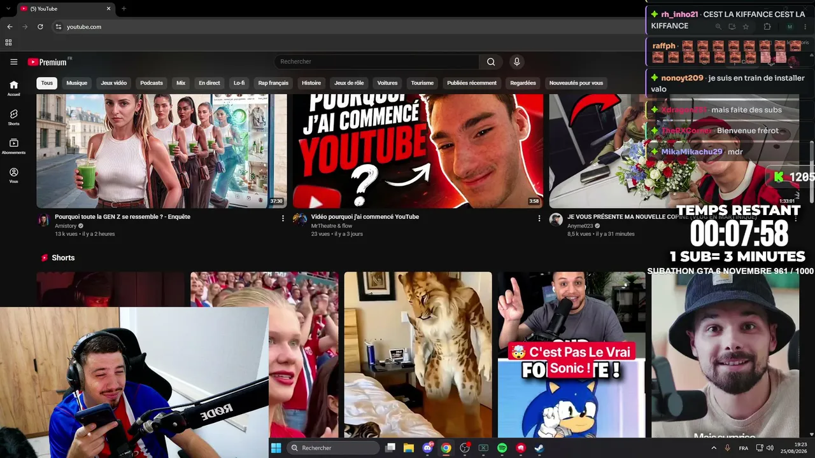The width and height of the screenshot is (815, 458).
Task: Open the YouTube guide hamburger menu
Action: pos(13,62)
